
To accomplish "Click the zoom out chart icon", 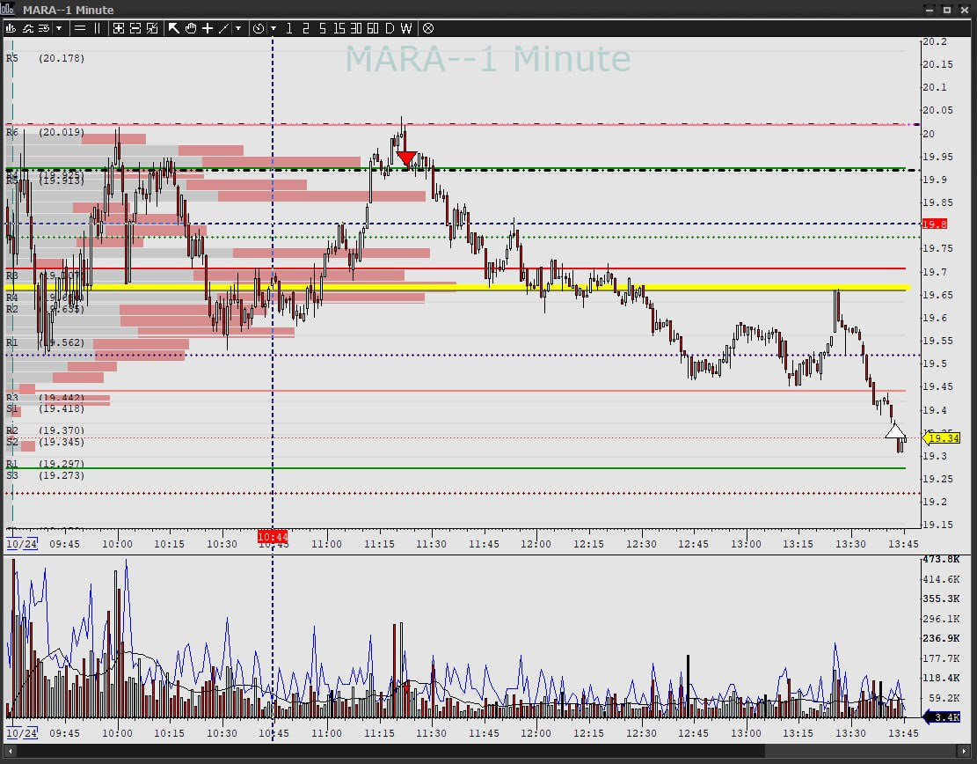I will [x=135, y=28].
